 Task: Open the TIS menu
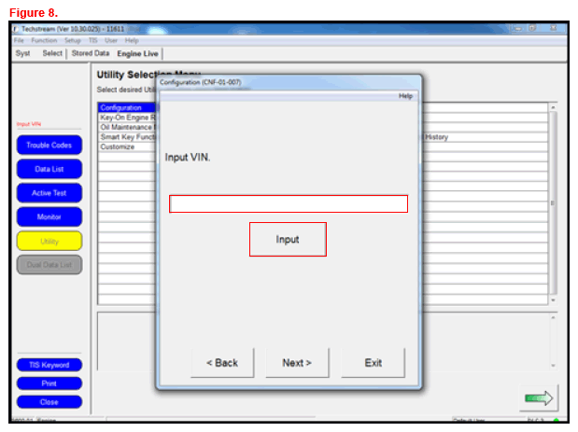(x=92, y=40)
